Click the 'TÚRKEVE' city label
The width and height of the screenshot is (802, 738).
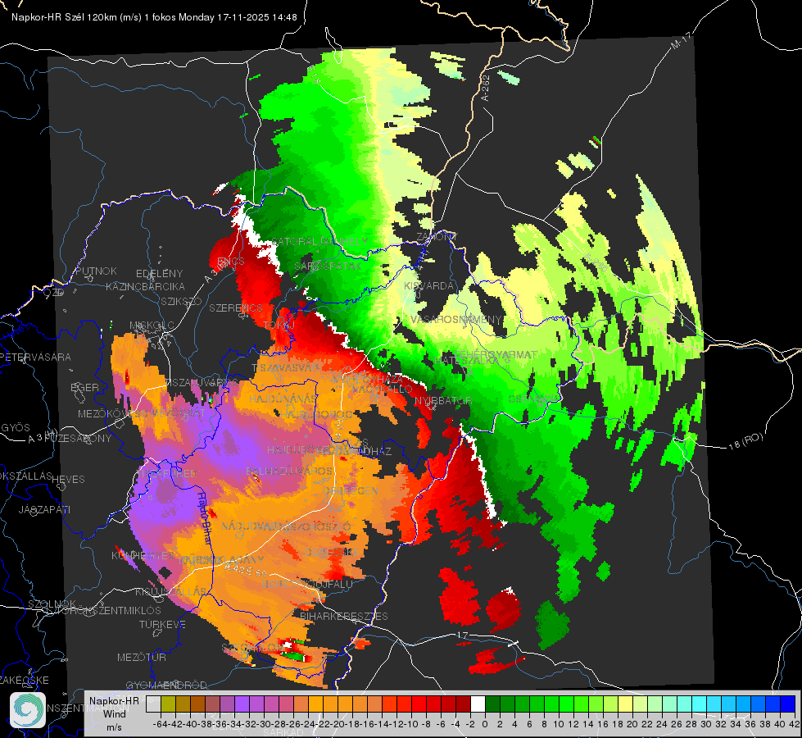[163, 624]
